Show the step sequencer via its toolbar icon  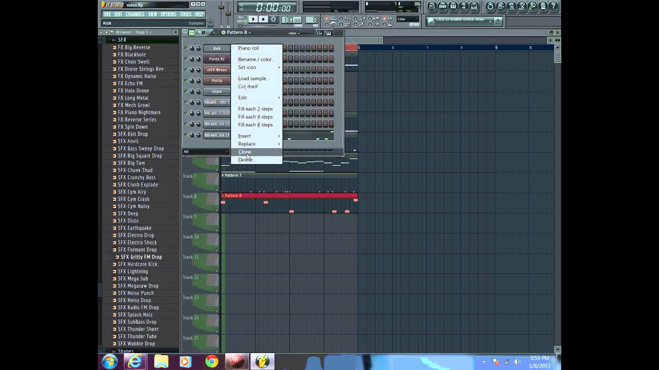click(443, 7)
